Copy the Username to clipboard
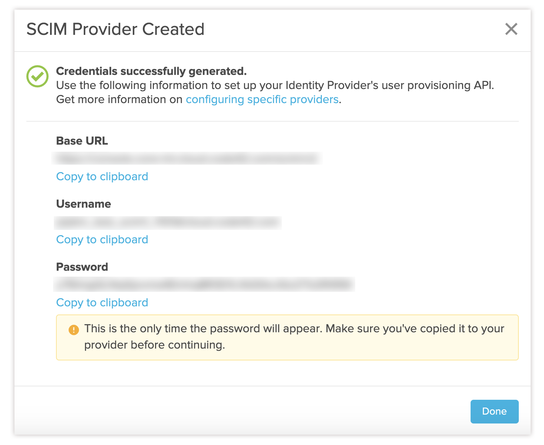This screenshot has height=445, width=544. click(102, 240)
